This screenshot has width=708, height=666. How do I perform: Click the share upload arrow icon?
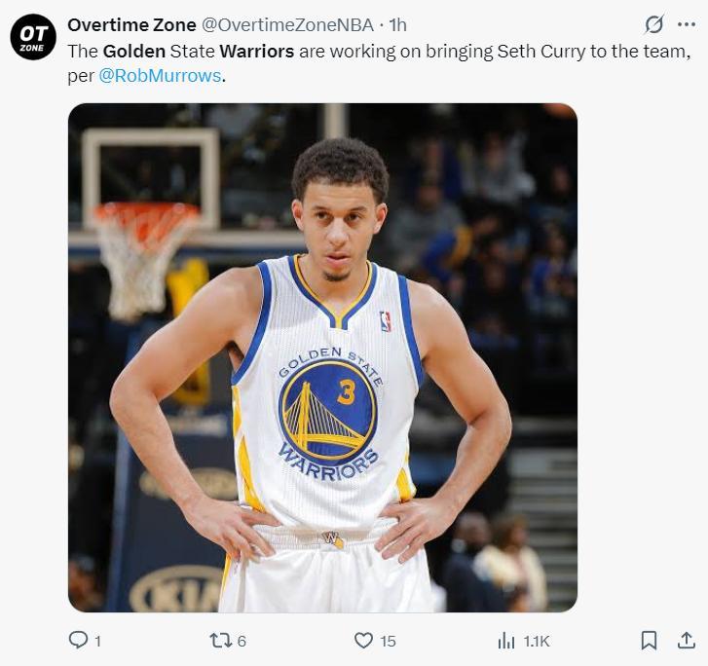(x=686, y=640)
